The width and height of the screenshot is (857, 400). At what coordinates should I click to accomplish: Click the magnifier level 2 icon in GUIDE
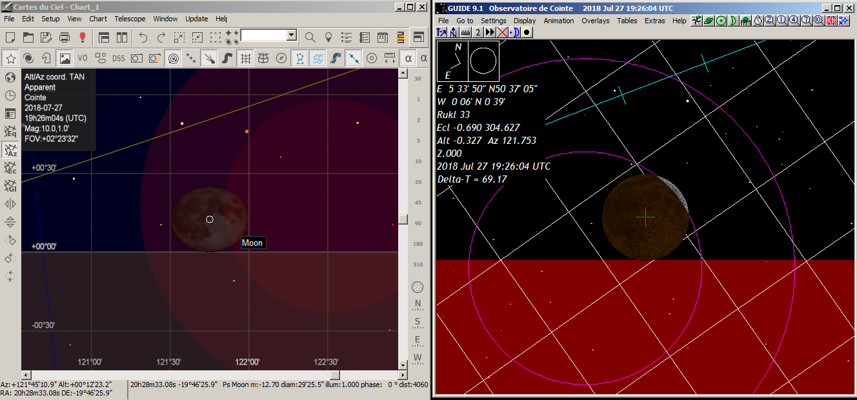point(770,21)
